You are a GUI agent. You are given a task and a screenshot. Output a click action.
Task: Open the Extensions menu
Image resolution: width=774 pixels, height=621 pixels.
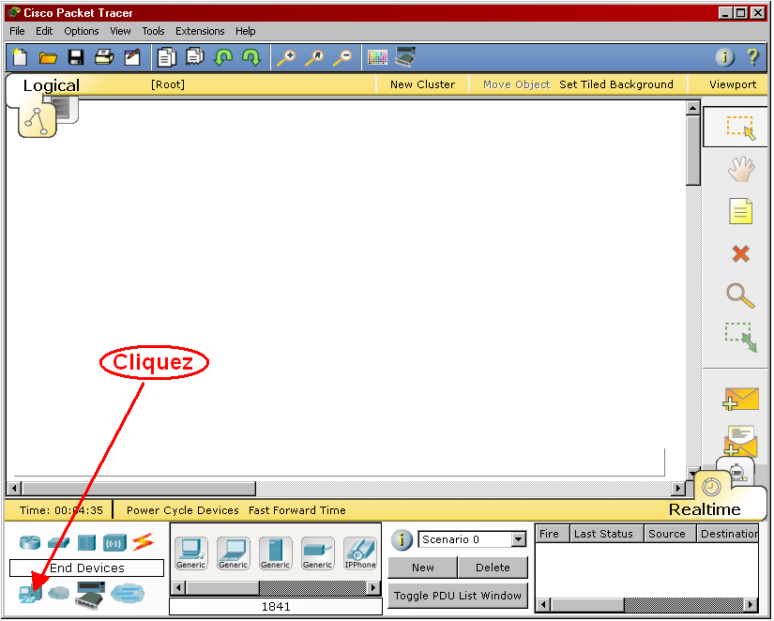tap(200, 31)
